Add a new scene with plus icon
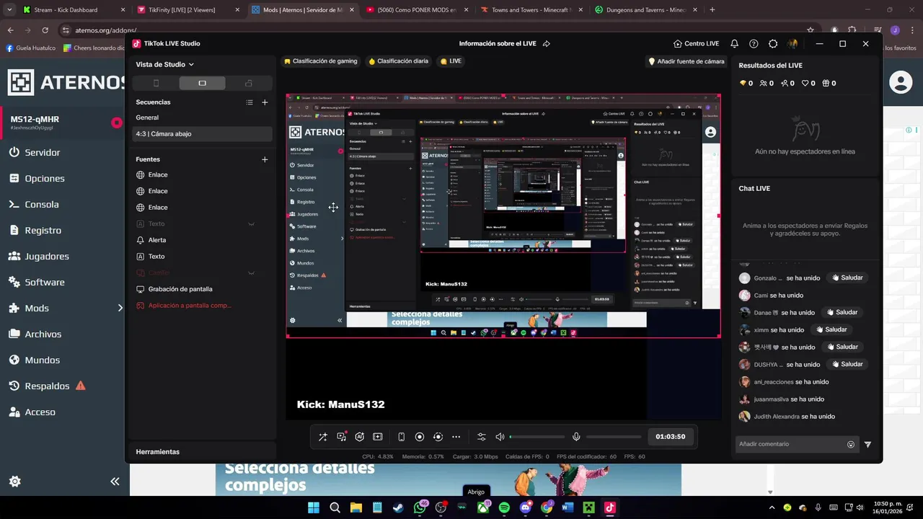This screenshot has width=923, height=519. [265, 102]
